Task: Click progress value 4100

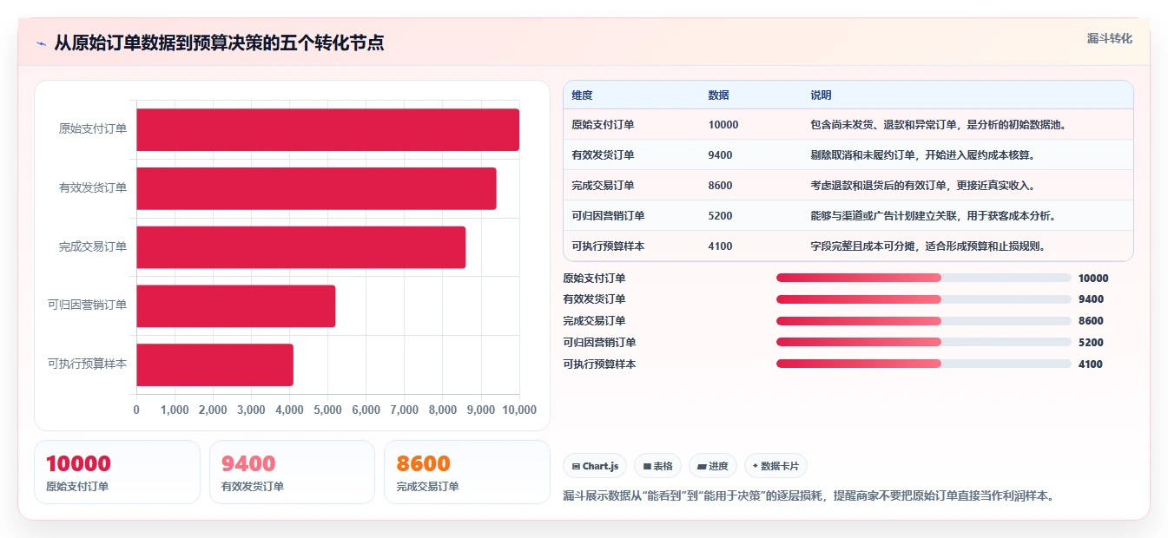Action: coord(1091,364)
